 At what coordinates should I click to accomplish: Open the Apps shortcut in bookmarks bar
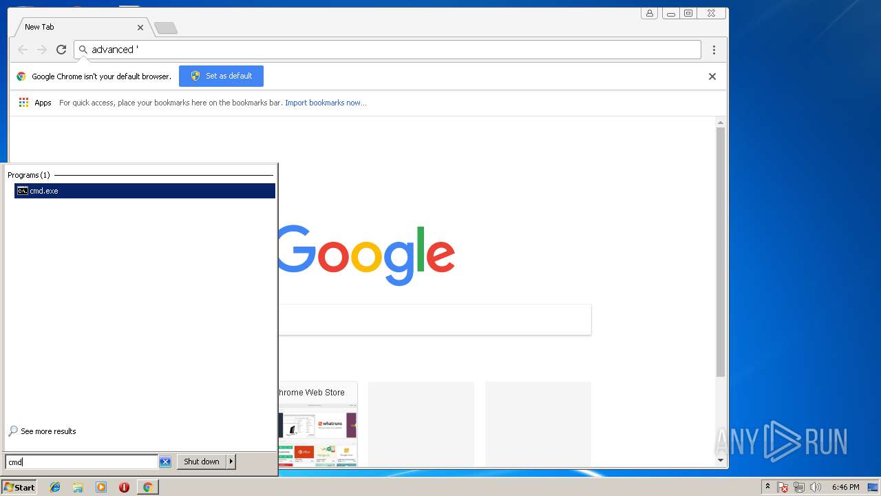[35, 103]
